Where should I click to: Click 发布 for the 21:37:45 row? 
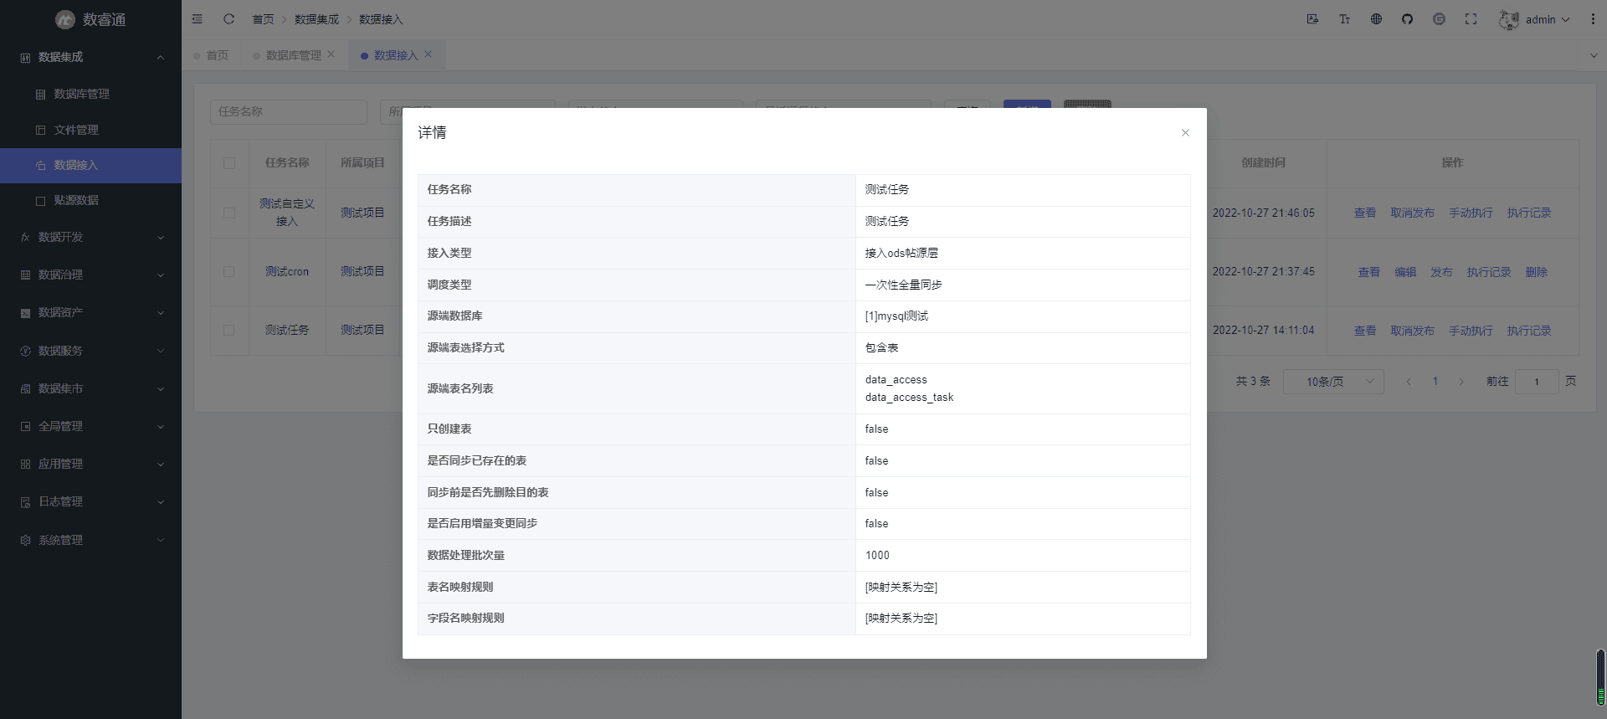click(1441, 272)
